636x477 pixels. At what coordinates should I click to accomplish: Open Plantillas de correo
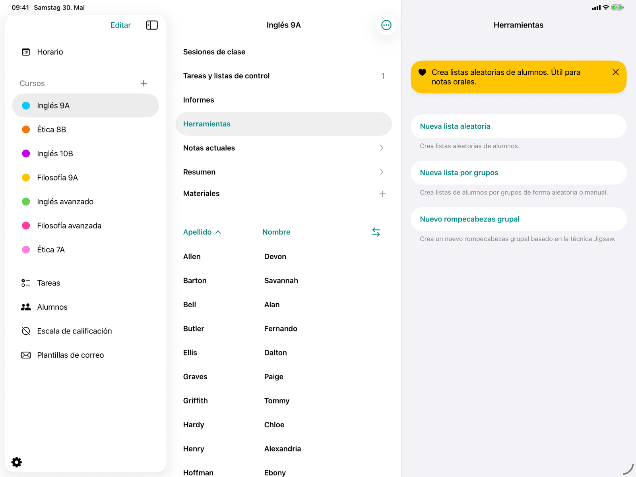click(x=85, y=355)
